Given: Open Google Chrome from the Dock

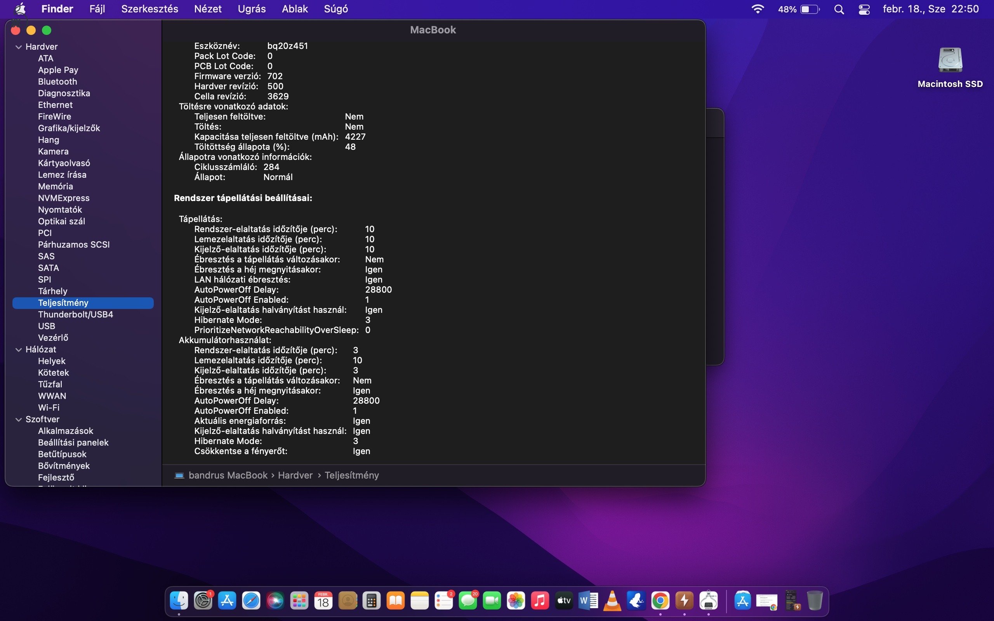Looking at the screenshot, I should (x=660, y=600).
